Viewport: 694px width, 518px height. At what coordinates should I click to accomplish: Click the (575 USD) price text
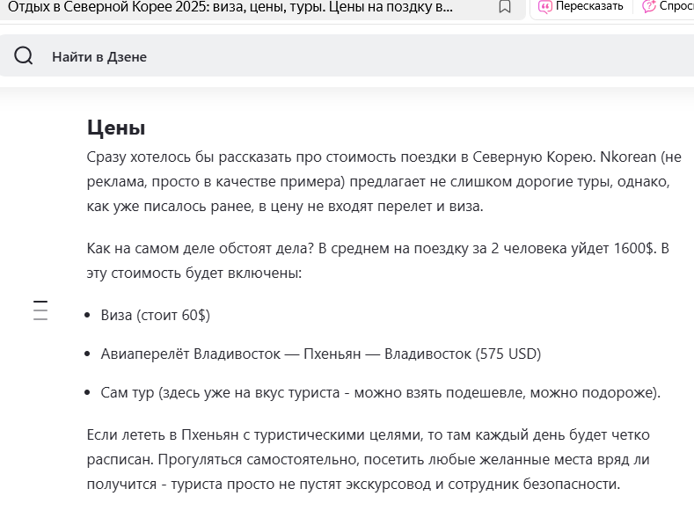pyautogui.click(x=508, y=354)
